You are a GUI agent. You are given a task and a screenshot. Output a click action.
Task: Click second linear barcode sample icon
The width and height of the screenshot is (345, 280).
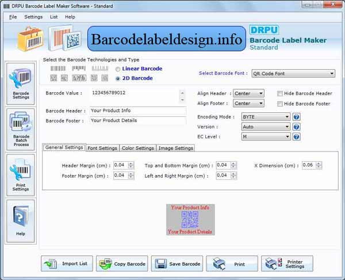pyautogui.click(x=79, y=69)
